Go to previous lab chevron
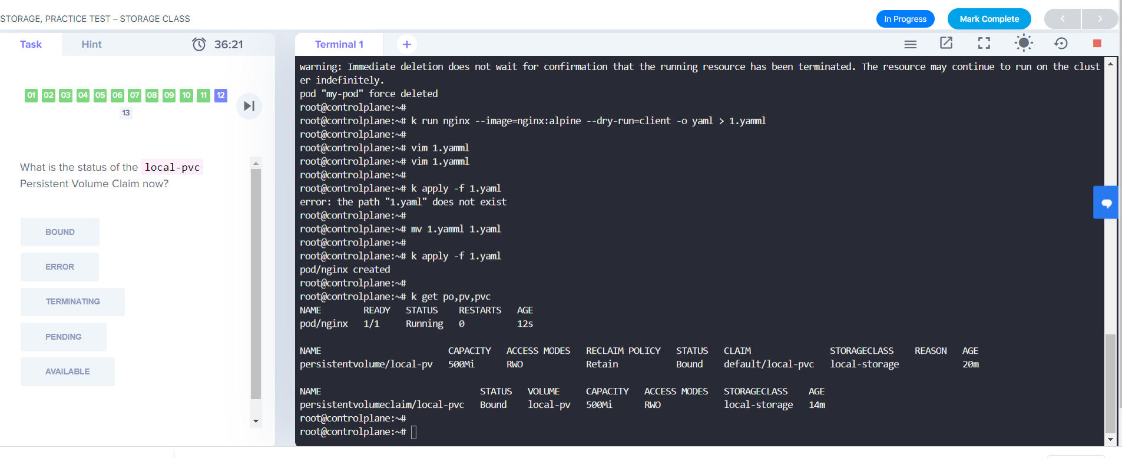This screenshot has height=458, width=1122. coord(1063,19)
